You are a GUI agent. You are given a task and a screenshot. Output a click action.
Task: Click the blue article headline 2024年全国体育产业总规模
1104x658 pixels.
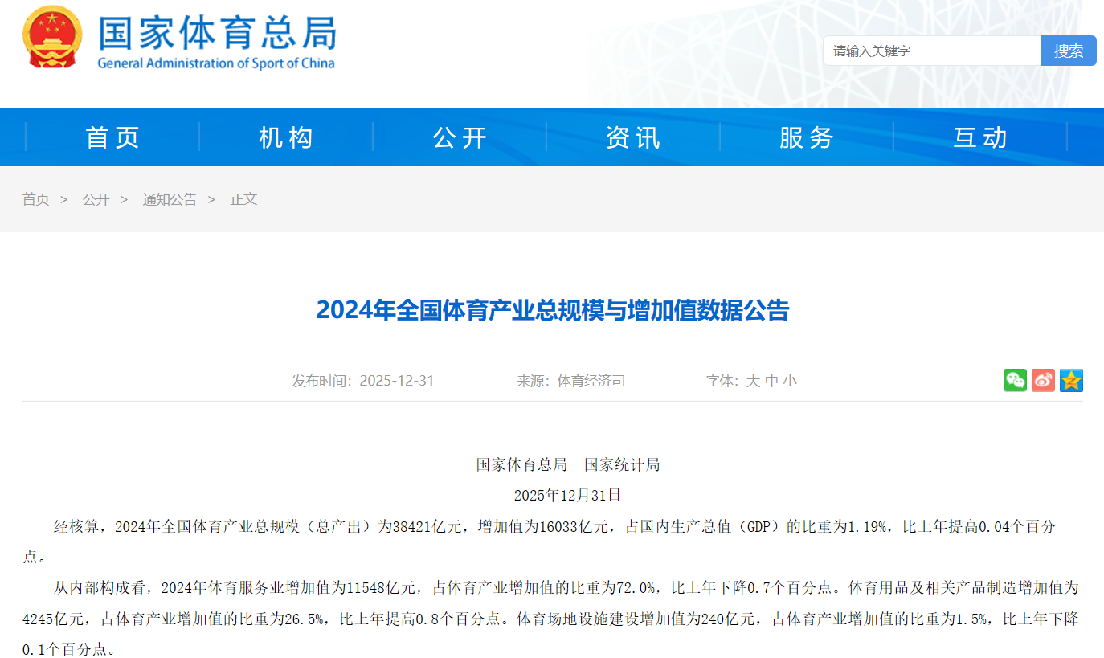click(x=552, y=310)
